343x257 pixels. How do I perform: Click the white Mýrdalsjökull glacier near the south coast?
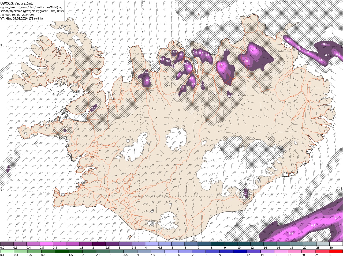click(167, 221)
